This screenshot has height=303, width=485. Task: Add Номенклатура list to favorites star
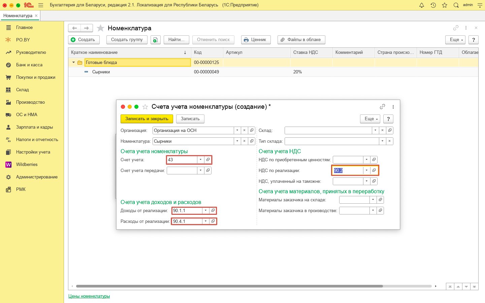(100, 28)
